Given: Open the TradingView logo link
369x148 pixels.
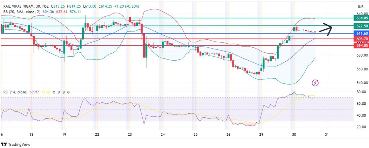Looking at the screenshot, I should point(16,144).
